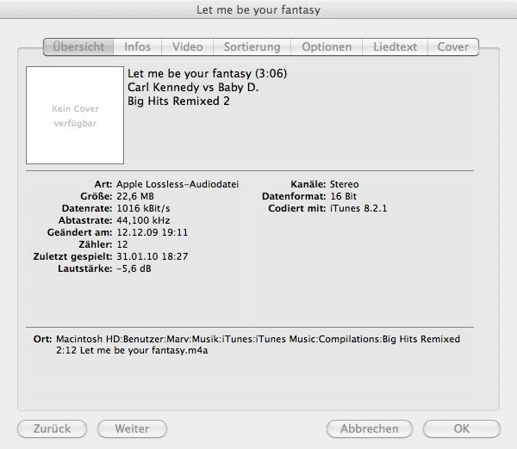Select the Video tab
This screenshot has height=449, width=517.
[x=188, y=46]
